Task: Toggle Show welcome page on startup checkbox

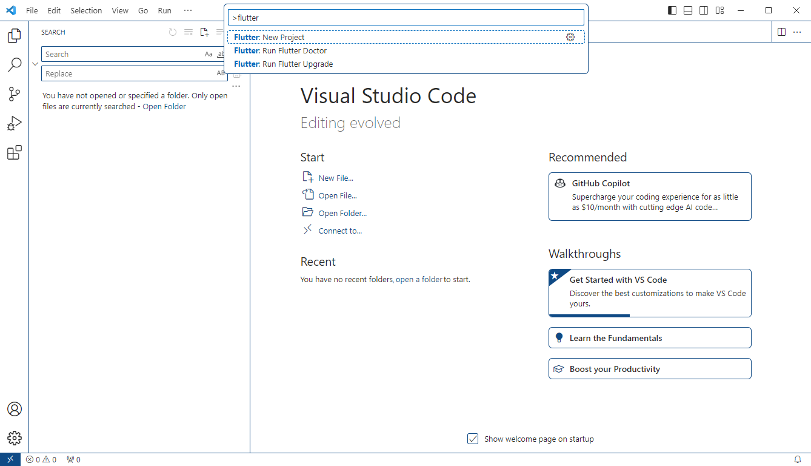Action: (x=473, y=439)
